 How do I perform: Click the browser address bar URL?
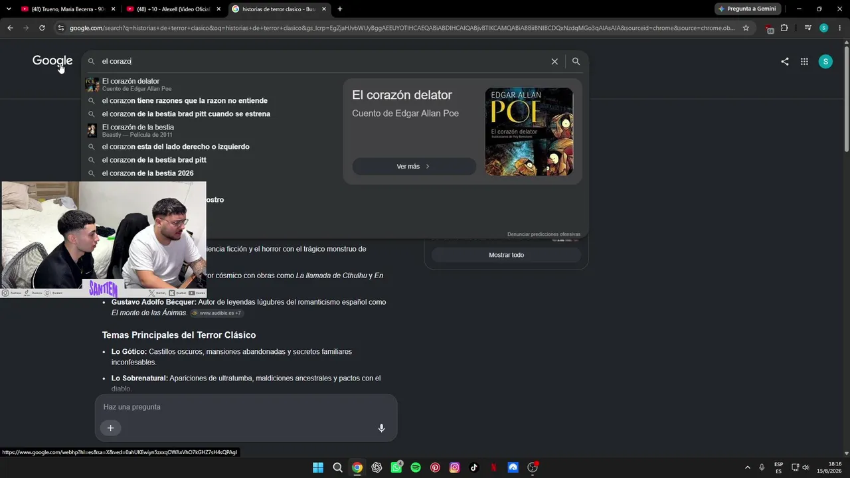402,28
